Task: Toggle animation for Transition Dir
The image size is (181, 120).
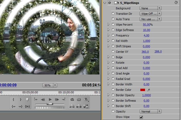Action: click(x=113, y=14)
